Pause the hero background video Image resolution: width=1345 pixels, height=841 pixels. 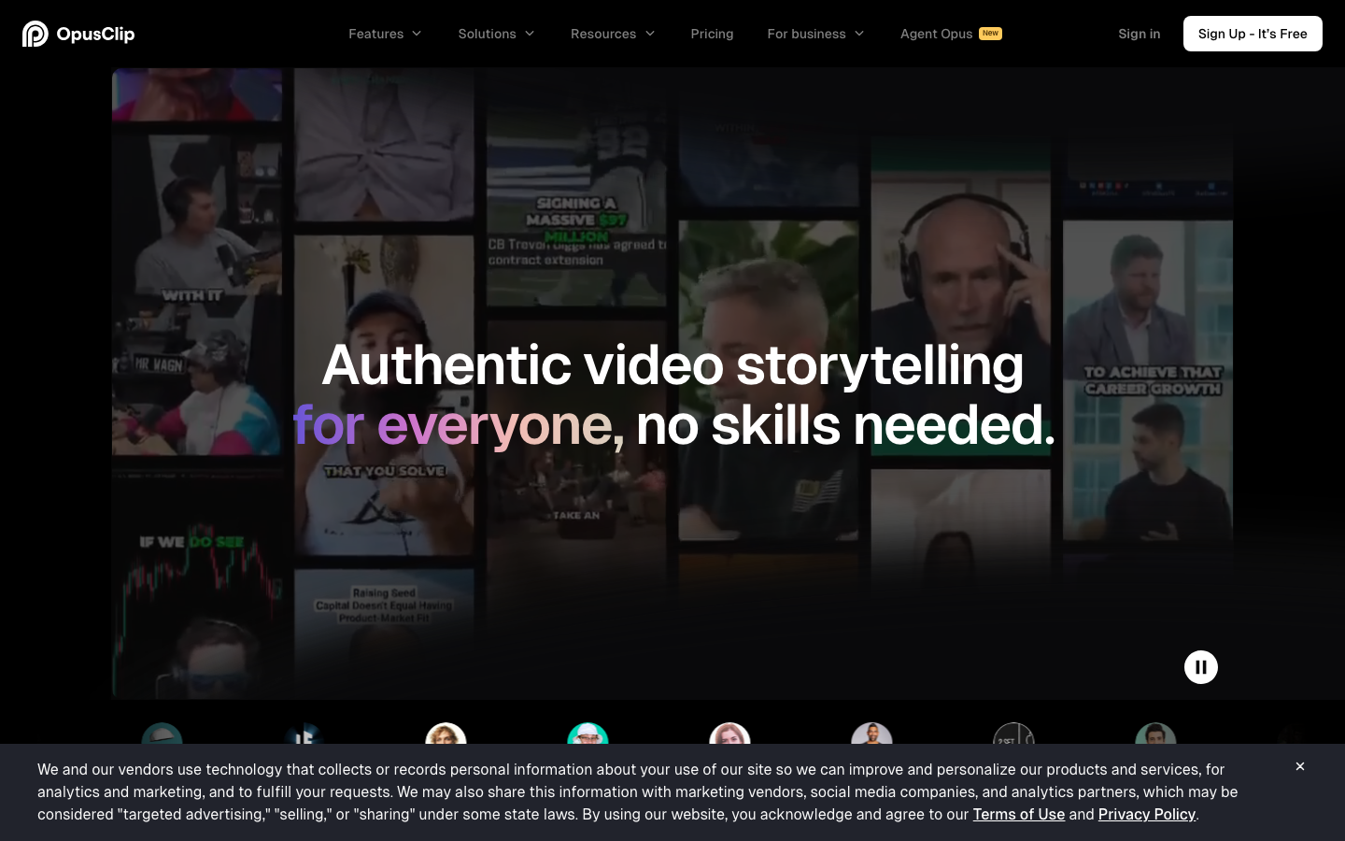pyautogui.click(x=1201, y=667)
